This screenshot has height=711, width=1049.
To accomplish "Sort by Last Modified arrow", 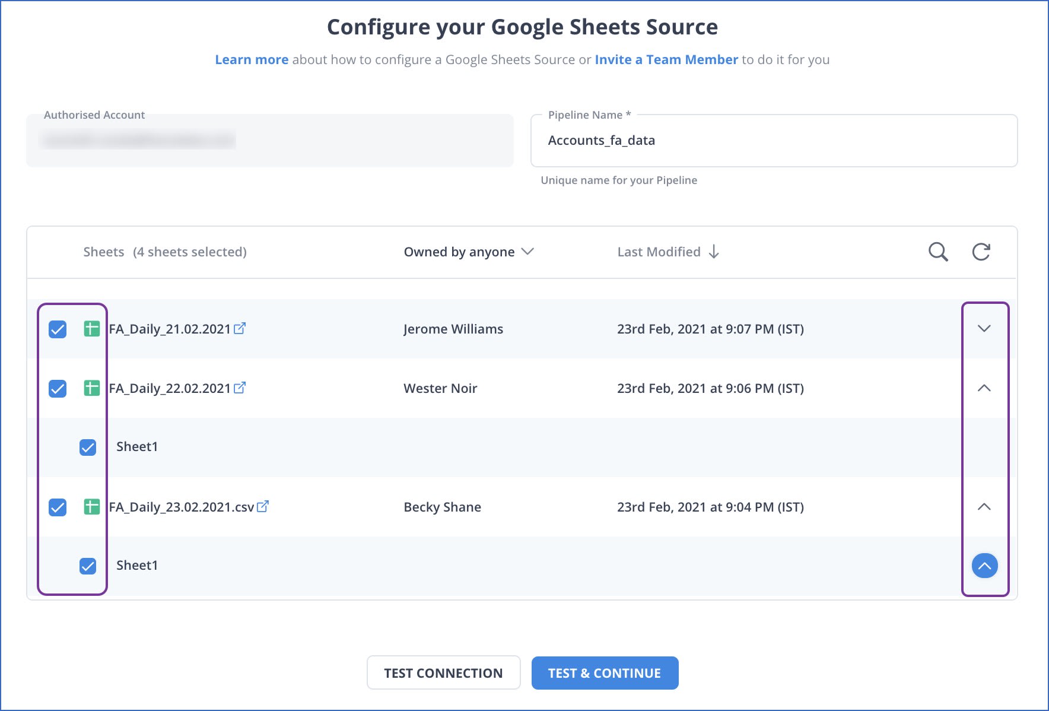I will click(714, 252).
